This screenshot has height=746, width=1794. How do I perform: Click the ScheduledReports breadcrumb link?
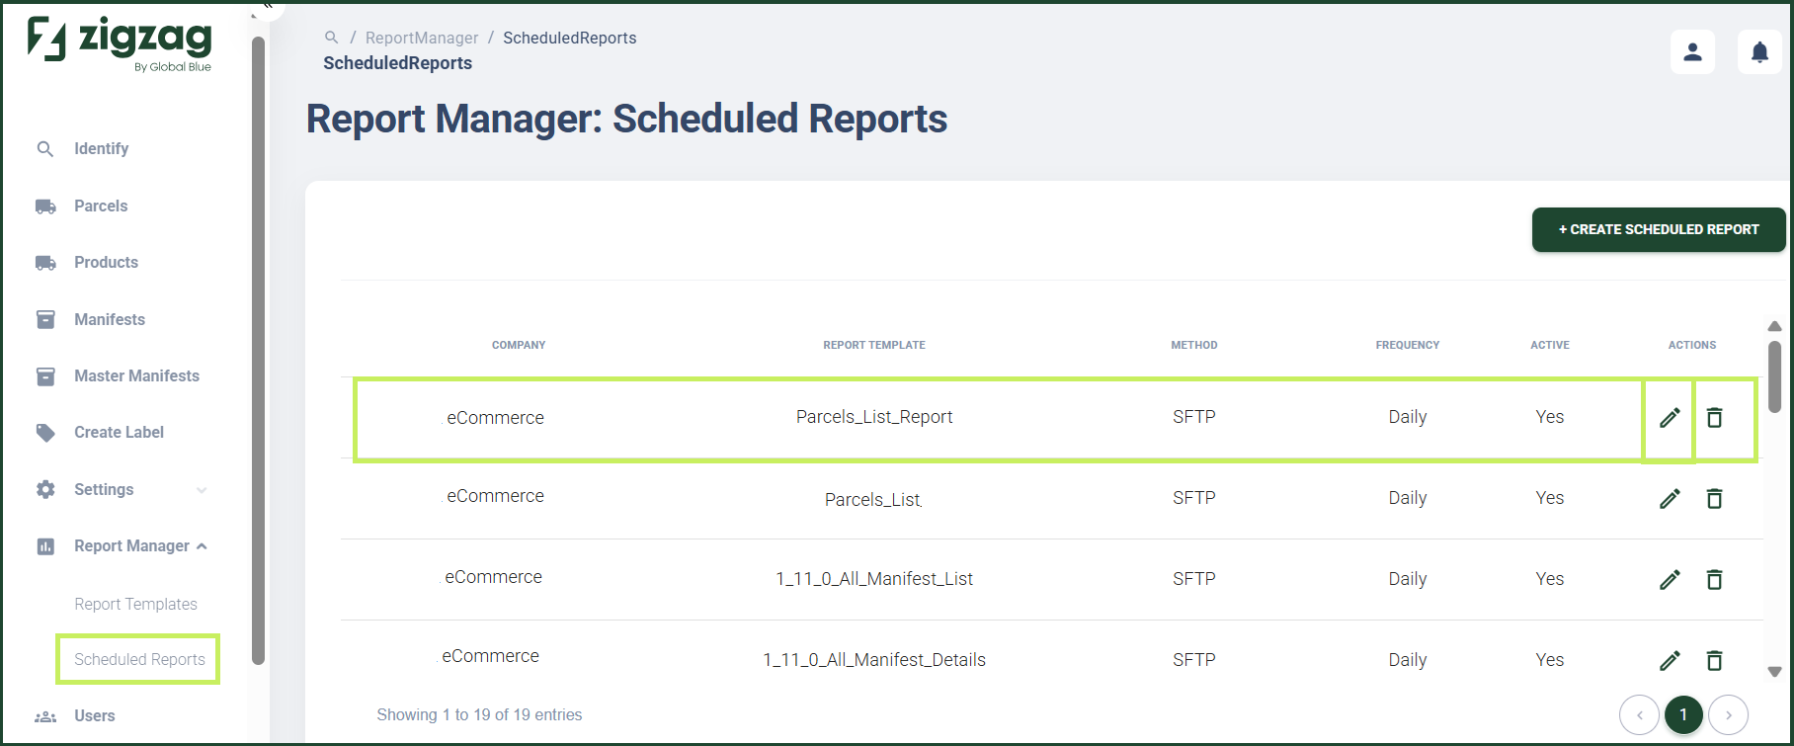[x=570, y=38]
